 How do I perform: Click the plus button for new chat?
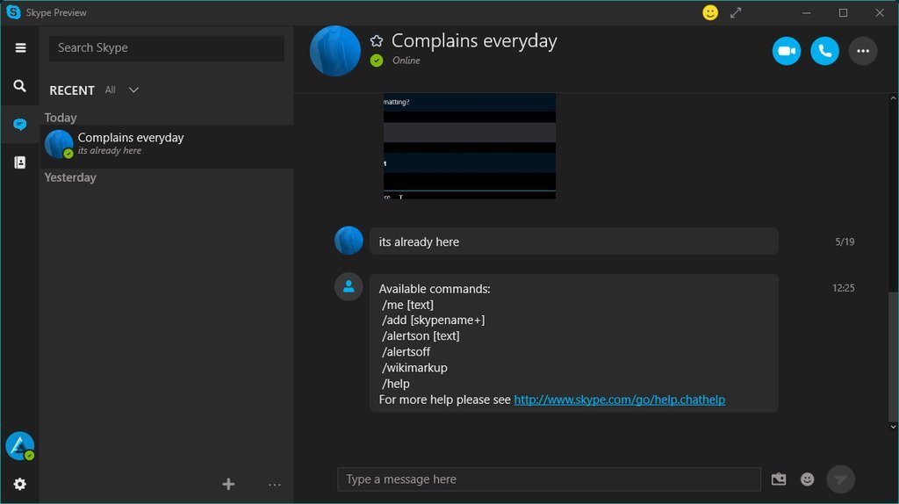pyautogui.click(x=228, y=484)
